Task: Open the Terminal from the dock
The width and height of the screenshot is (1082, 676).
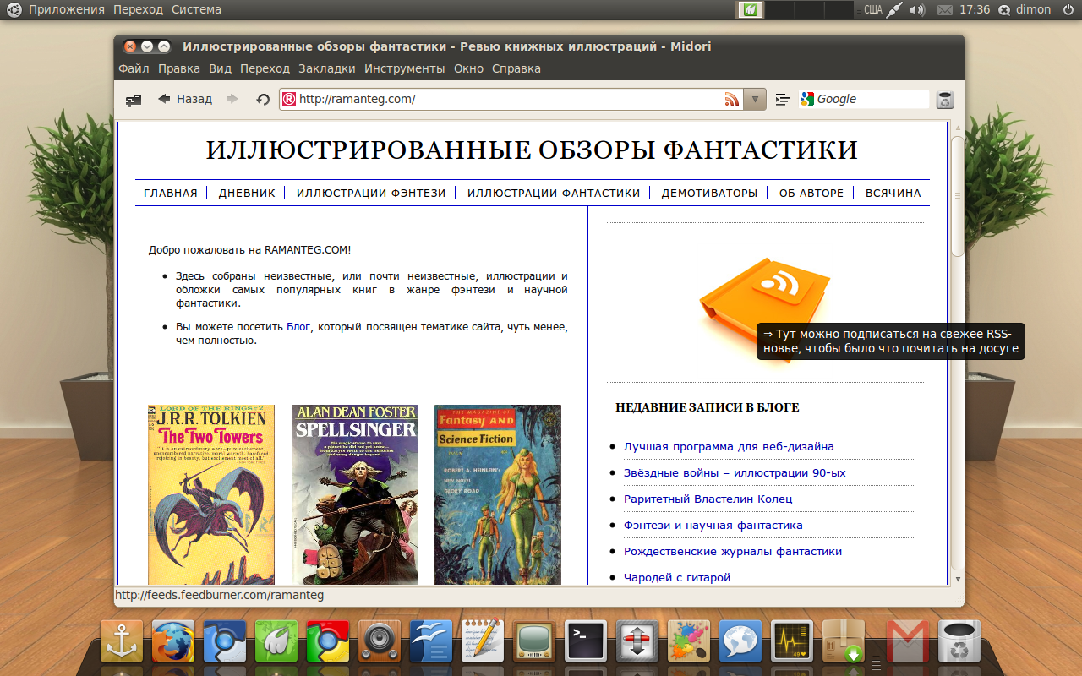Action: 586,641
